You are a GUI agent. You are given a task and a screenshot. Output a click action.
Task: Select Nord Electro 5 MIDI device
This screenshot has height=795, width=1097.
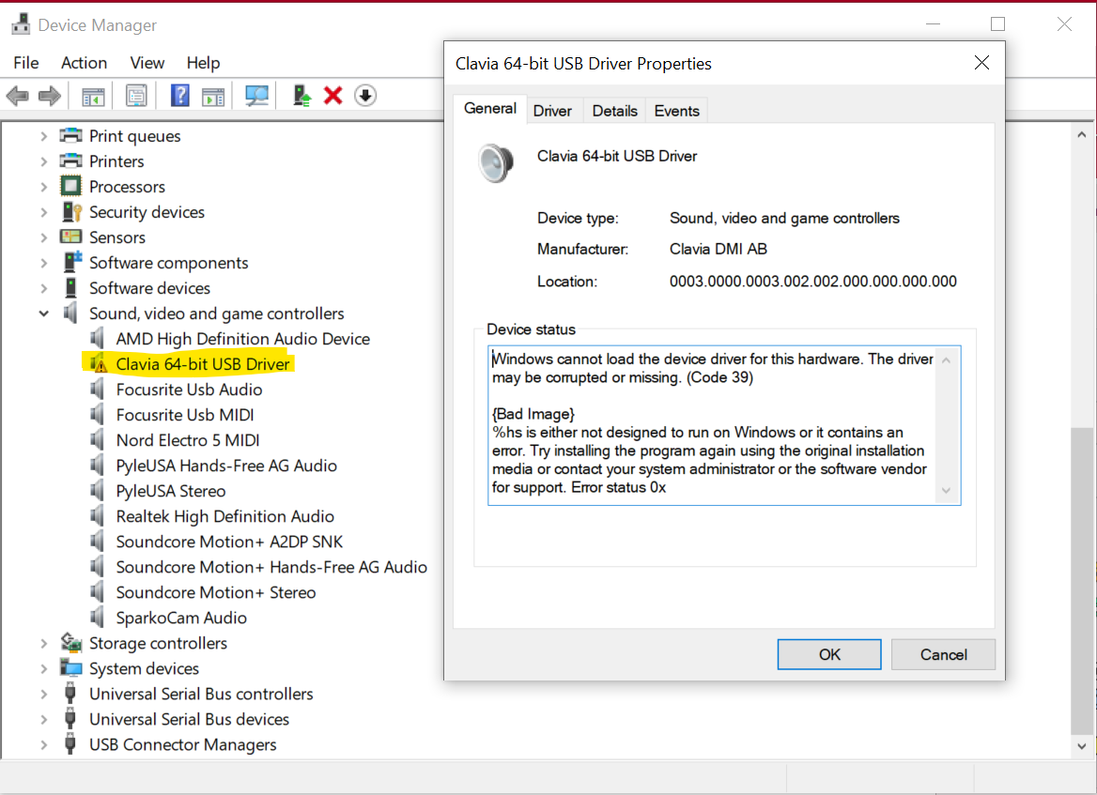pos(188,440)
